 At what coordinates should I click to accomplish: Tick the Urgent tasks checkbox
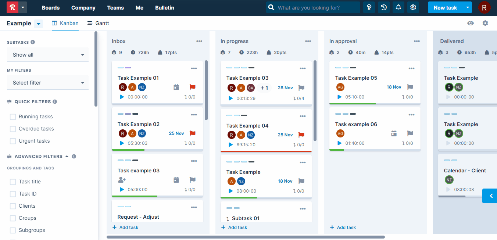(x=13, y=141)
